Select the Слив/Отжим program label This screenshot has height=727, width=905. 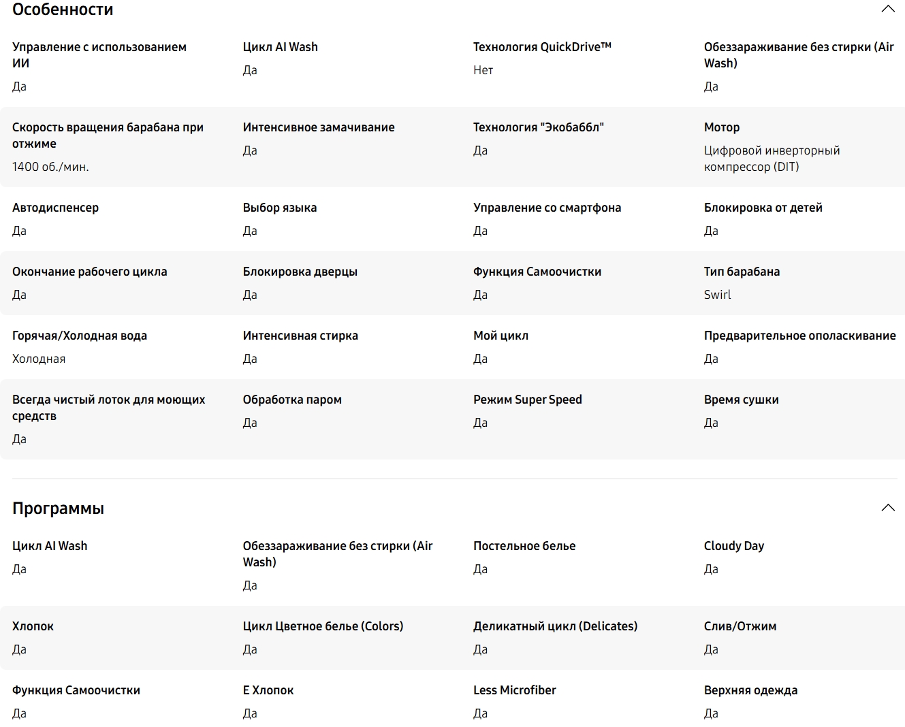tap(740, 626)
